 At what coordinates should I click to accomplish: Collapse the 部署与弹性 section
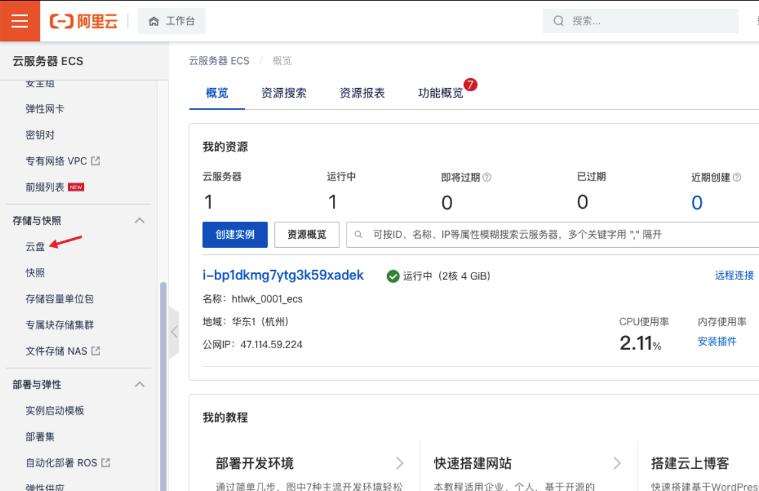tap(140, 385)
